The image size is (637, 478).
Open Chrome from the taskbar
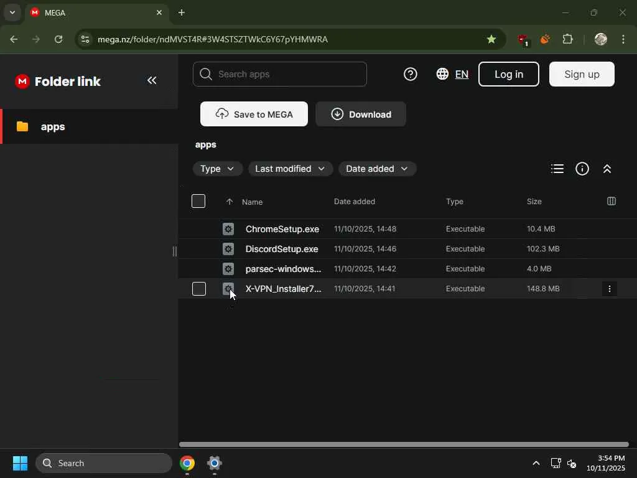[187, 463]
